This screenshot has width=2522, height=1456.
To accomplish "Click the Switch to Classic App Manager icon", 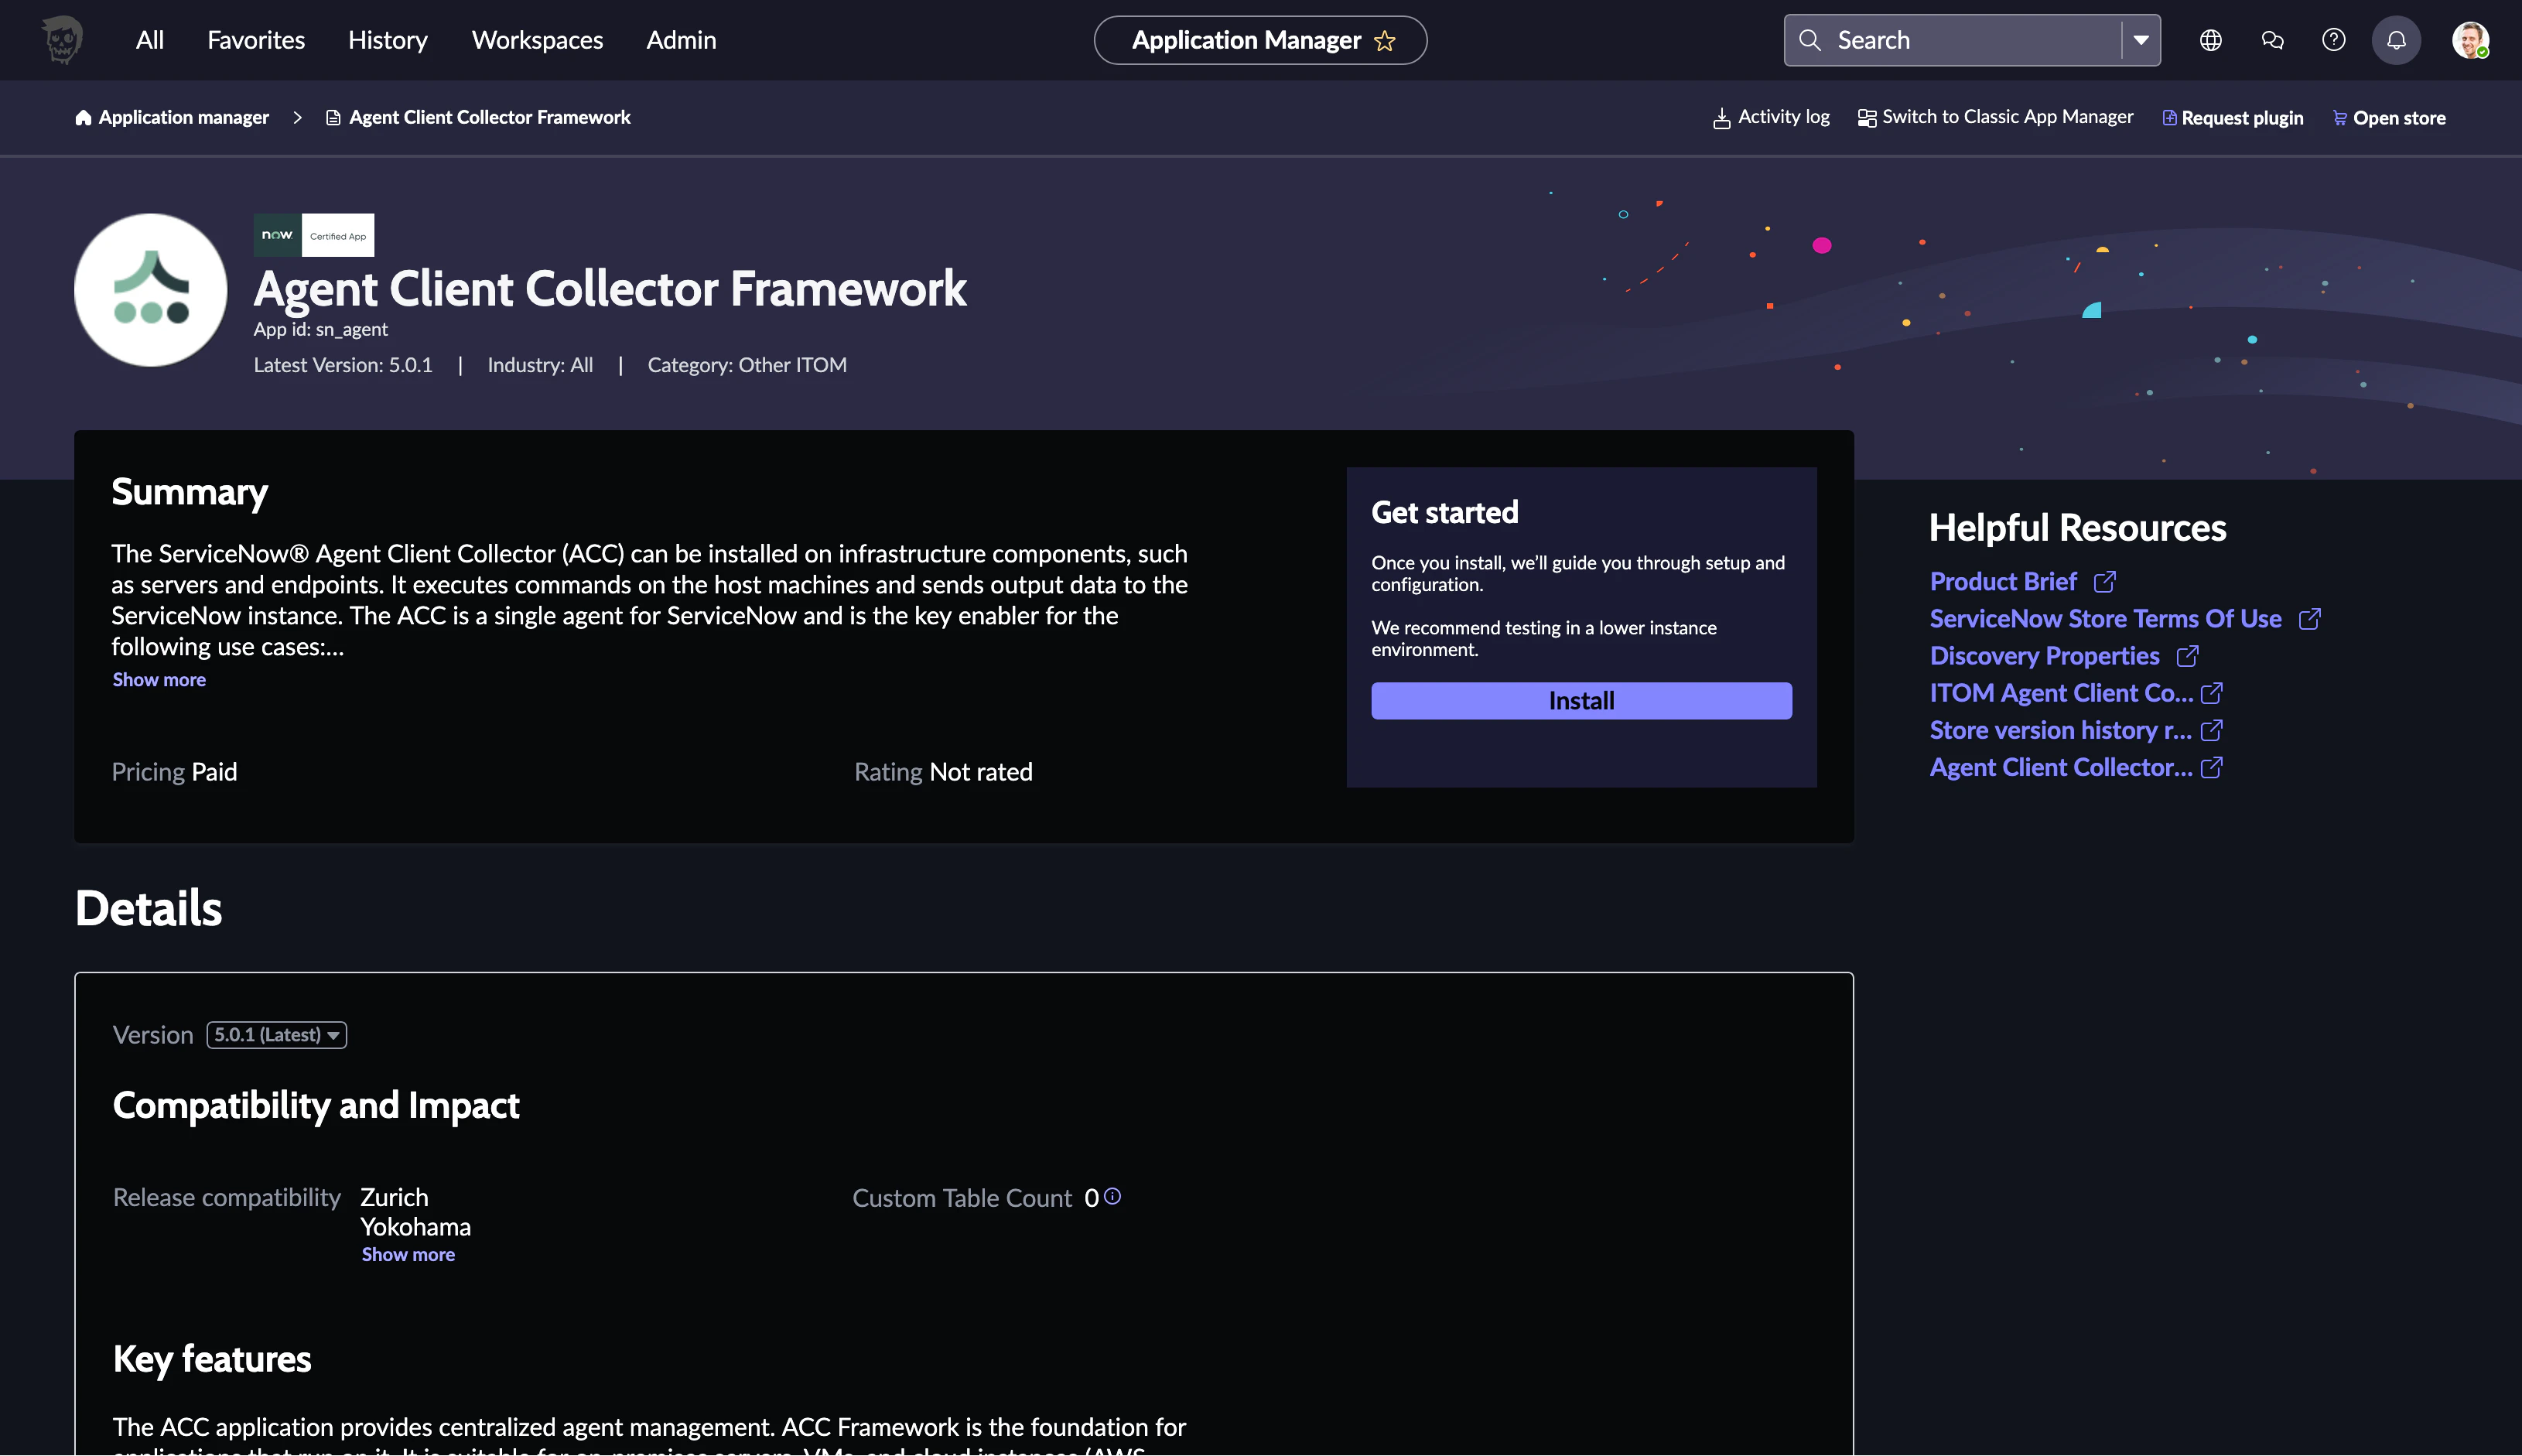I will point(1867,118).
